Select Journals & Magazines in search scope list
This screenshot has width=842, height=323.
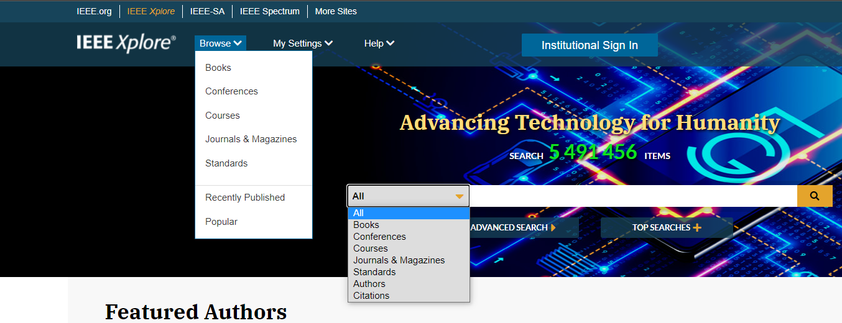coord(409,260)
